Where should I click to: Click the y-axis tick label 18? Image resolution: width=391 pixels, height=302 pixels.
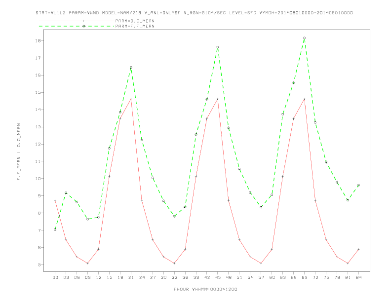[x=38, y=40]
